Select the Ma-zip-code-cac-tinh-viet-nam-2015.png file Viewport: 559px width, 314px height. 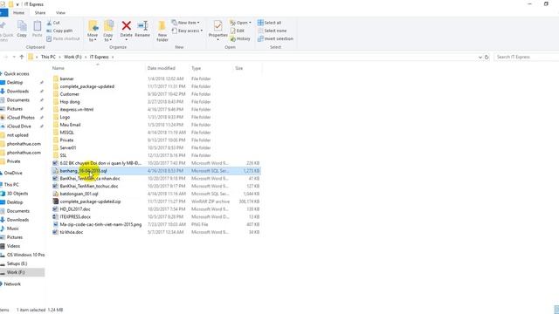pyautogui.click(x=100, y=225)
